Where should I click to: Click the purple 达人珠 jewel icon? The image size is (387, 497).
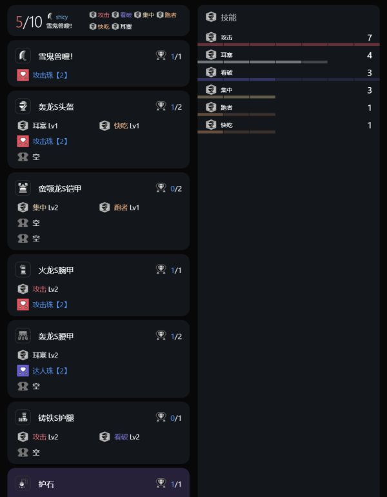pyautogui.click(x=23, y=370)
